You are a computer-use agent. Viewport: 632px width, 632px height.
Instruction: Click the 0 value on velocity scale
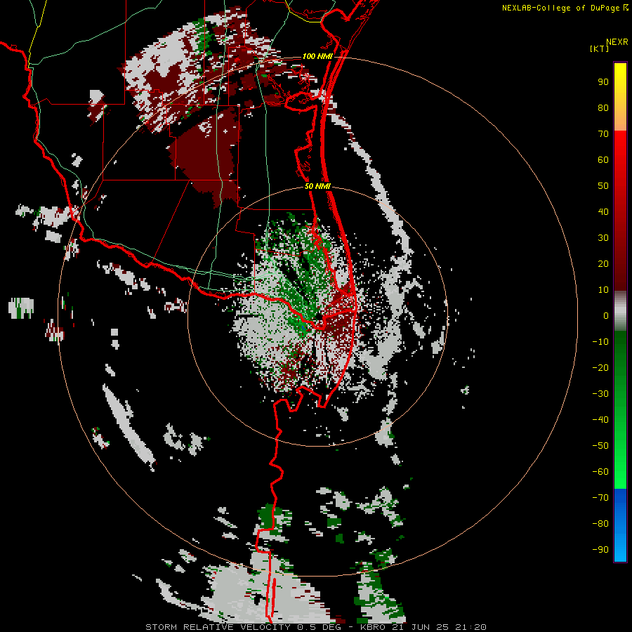coord(606,315)
